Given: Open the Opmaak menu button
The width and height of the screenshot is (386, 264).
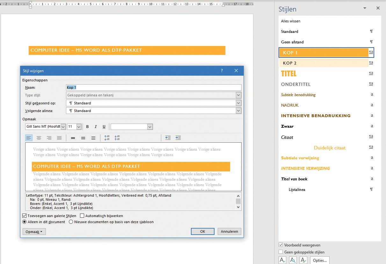Looking at the screenshot, I should [34, 231].
